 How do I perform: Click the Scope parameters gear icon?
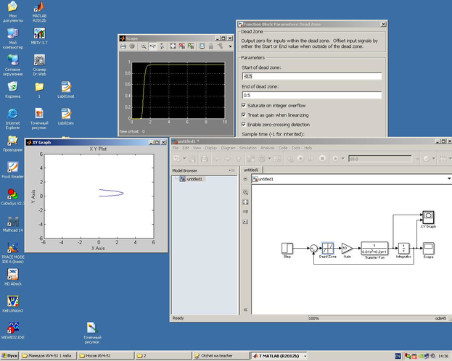click(132, 46)
